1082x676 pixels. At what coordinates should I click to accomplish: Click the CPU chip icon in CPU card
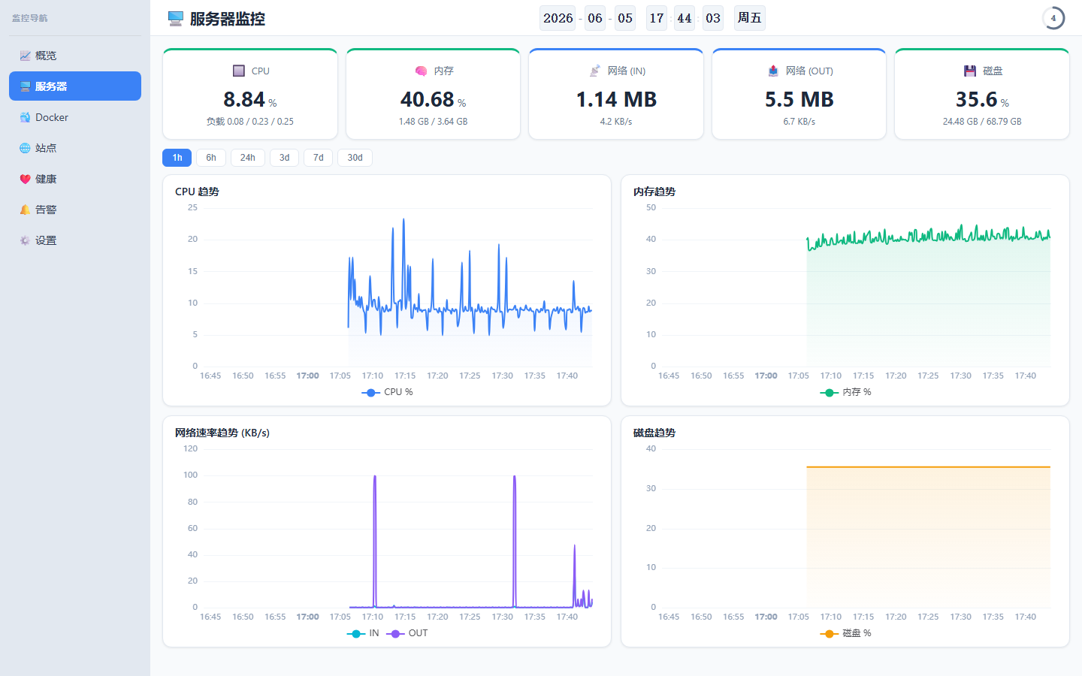pyautogui.click(x=239, y=71)
